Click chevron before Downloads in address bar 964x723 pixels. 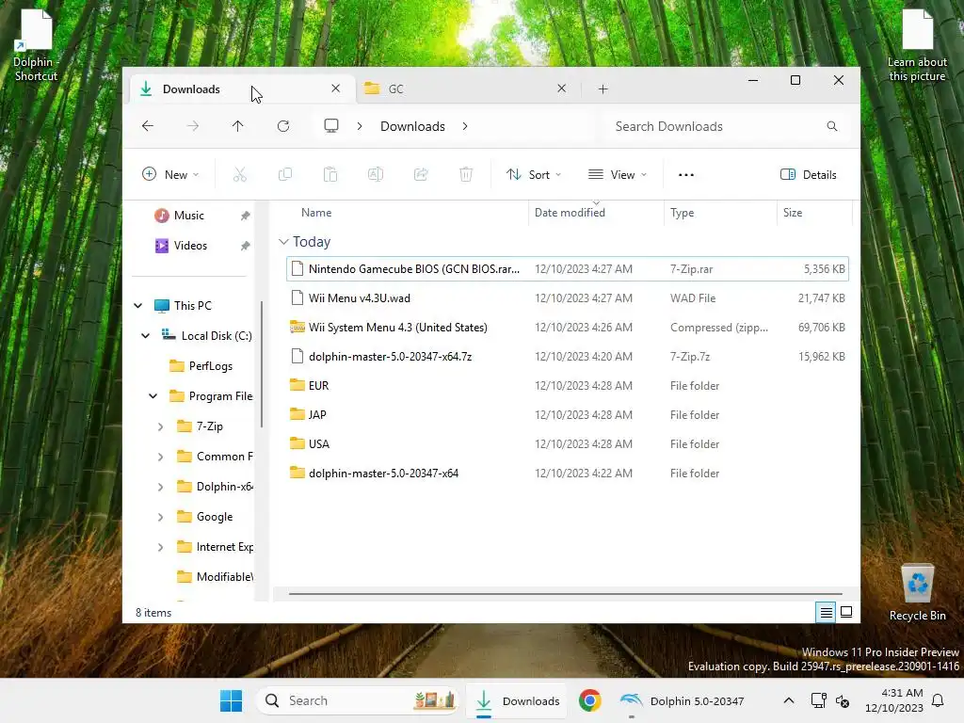coord(360,126)
